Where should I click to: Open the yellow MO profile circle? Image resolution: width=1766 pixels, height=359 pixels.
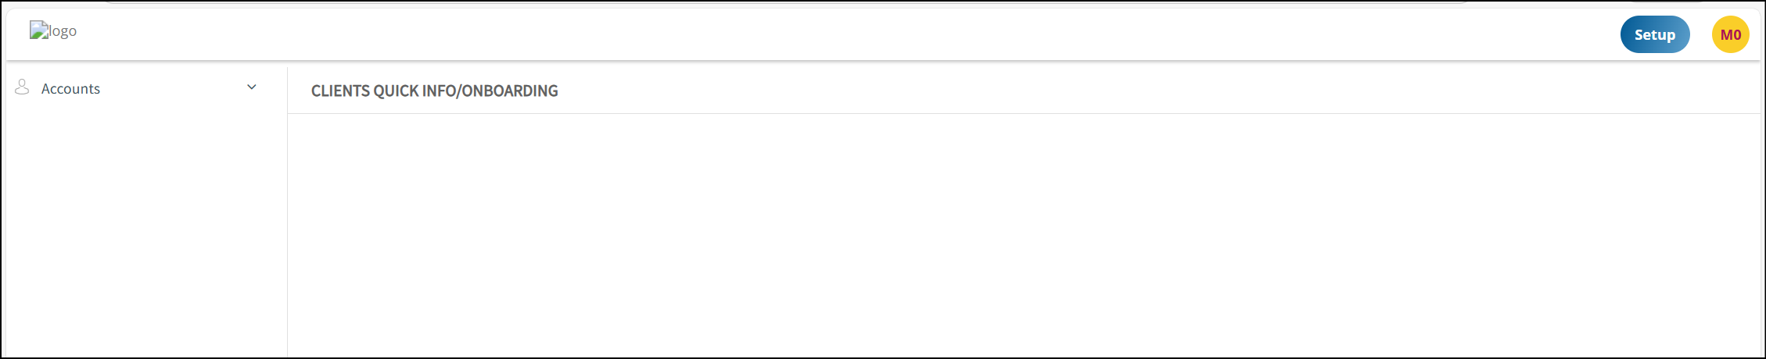(x=1730, y=34)
